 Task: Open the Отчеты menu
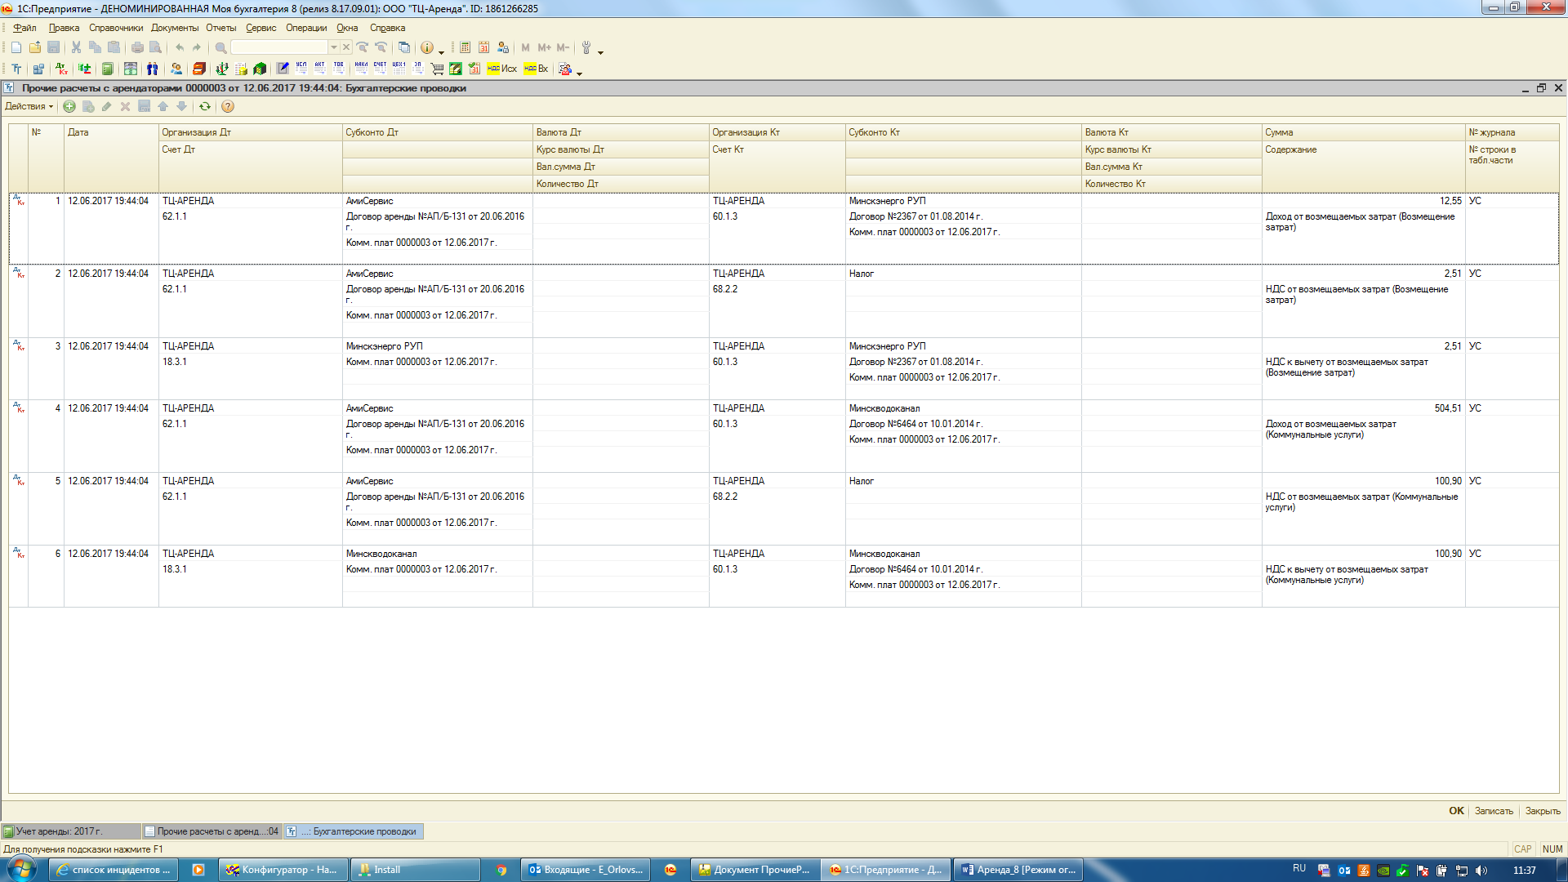[220, 28]
